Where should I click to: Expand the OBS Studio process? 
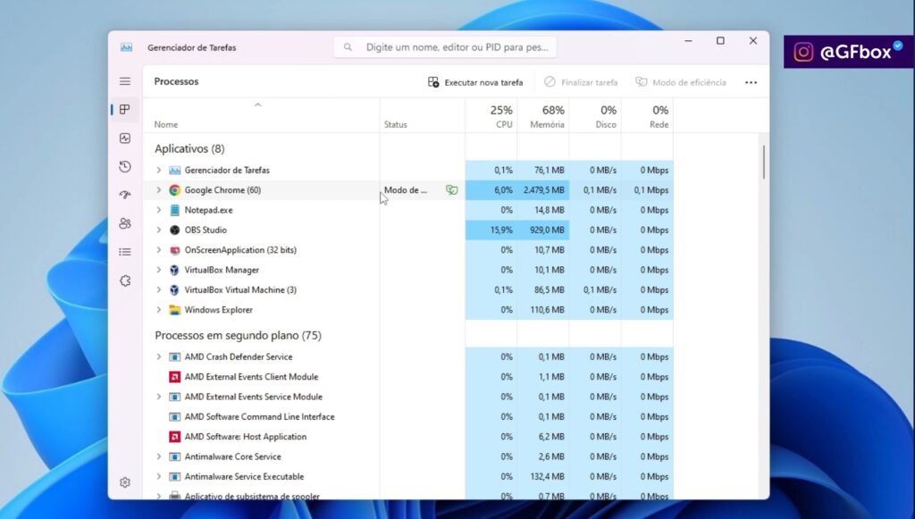[x=158, y=230]
